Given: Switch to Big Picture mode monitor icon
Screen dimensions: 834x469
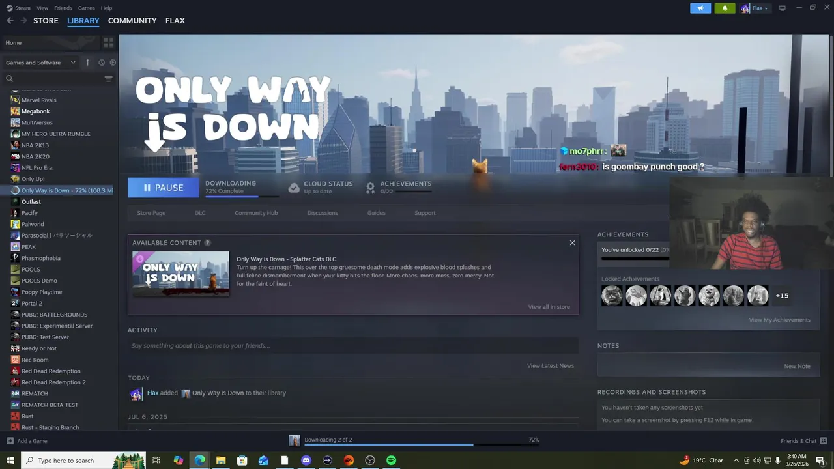Looking at the screenshot, I should point(782,8).
